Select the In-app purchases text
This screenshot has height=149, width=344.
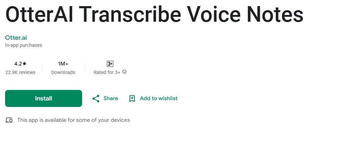(23, 45)
